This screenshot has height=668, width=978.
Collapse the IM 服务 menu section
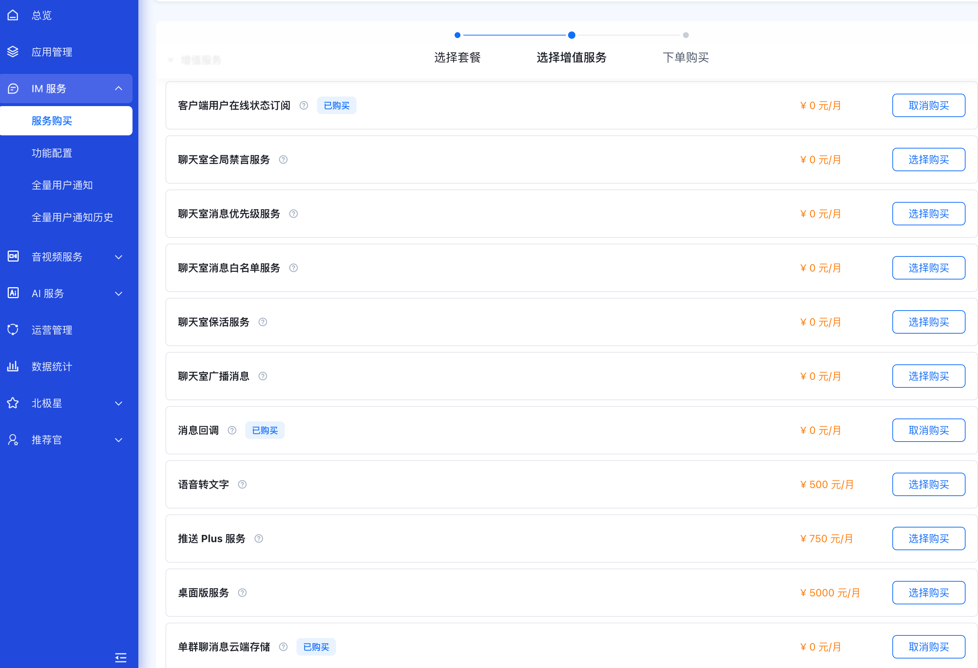(x=119, y=88)
